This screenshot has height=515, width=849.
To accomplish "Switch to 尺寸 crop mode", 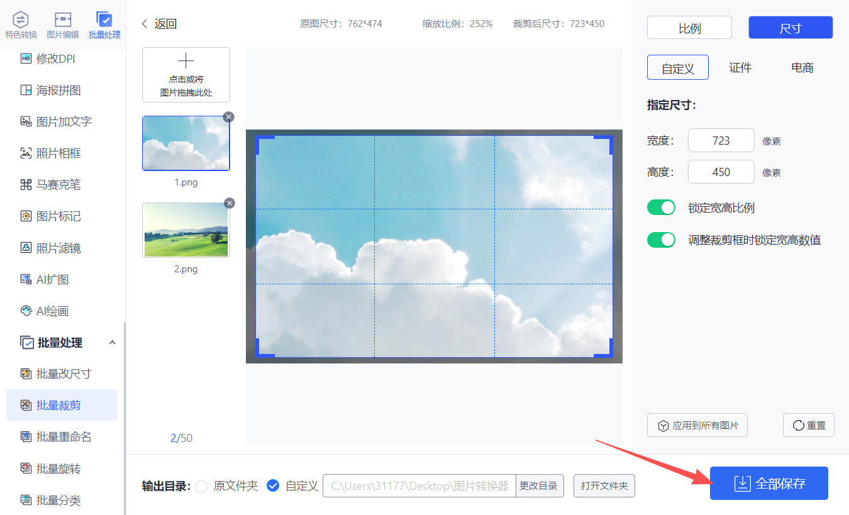I will click(x=791, y=28).
